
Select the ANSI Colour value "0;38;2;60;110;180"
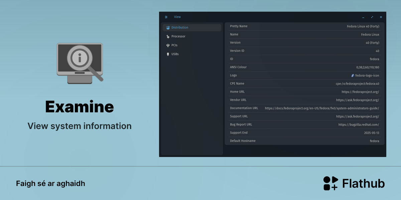point(368,67)
